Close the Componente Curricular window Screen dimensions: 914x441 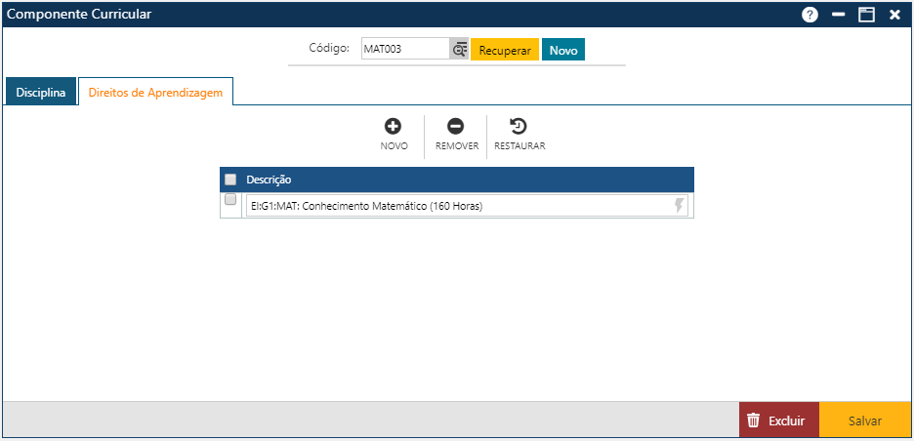tap(894, 15)
